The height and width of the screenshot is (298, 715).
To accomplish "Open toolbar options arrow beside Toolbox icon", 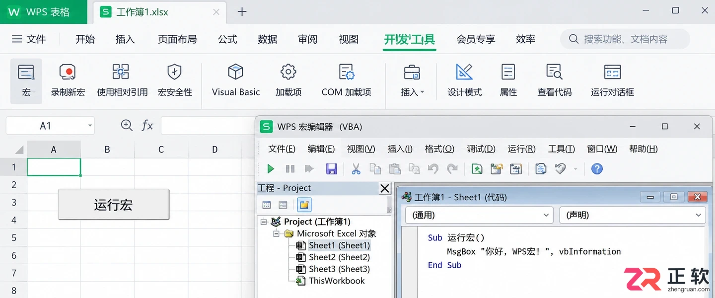I will click(575, 169).
